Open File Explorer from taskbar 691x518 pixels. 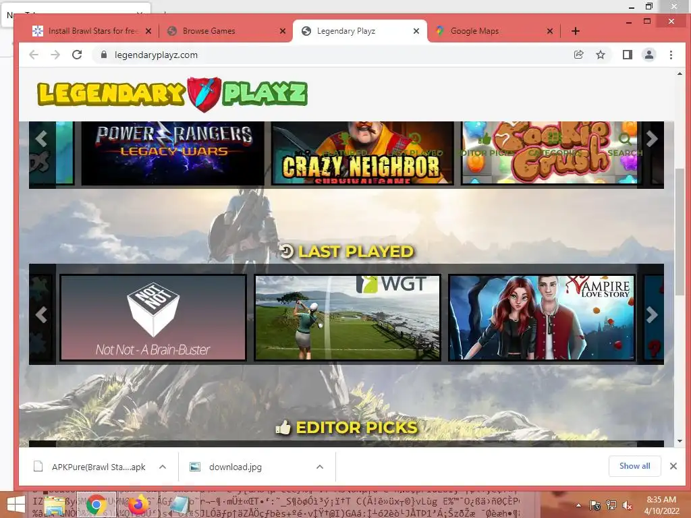point(55,505)
